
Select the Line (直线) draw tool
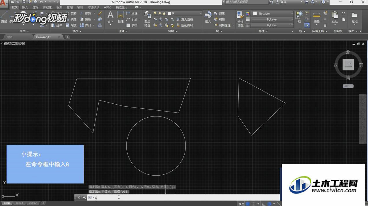tap(4, 17)
